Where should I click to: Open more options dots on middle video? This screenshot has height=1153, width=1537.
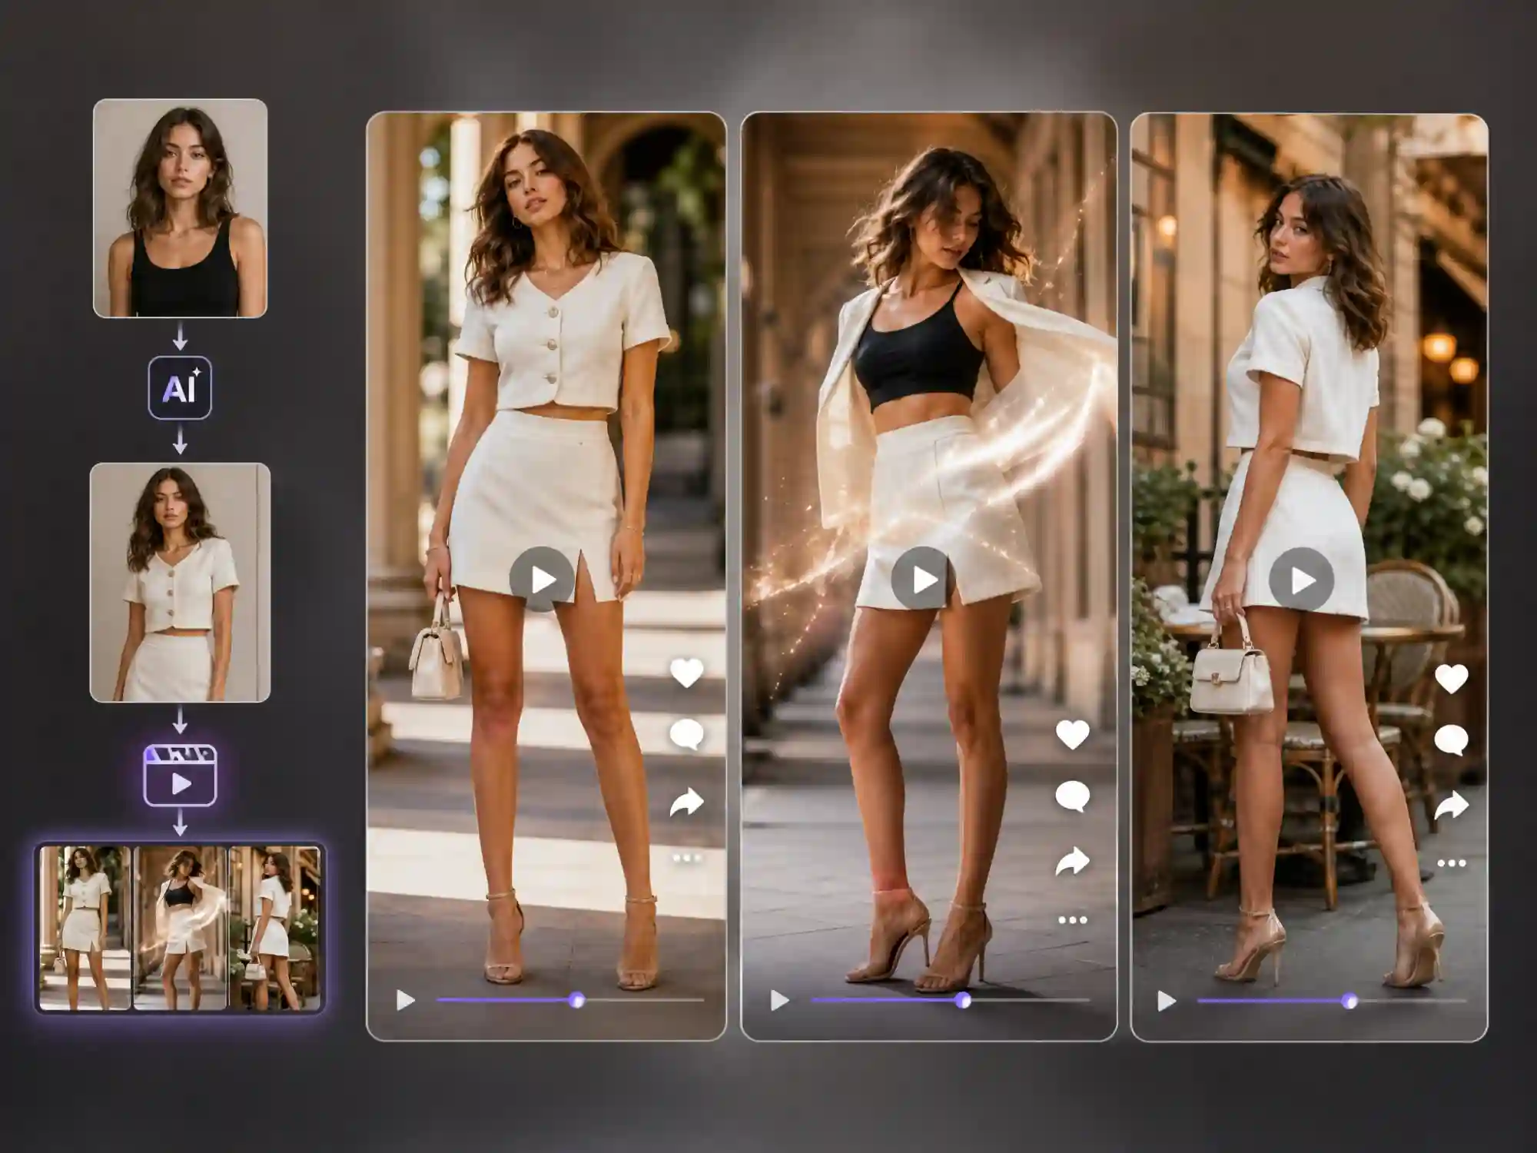pos(1073,919)
